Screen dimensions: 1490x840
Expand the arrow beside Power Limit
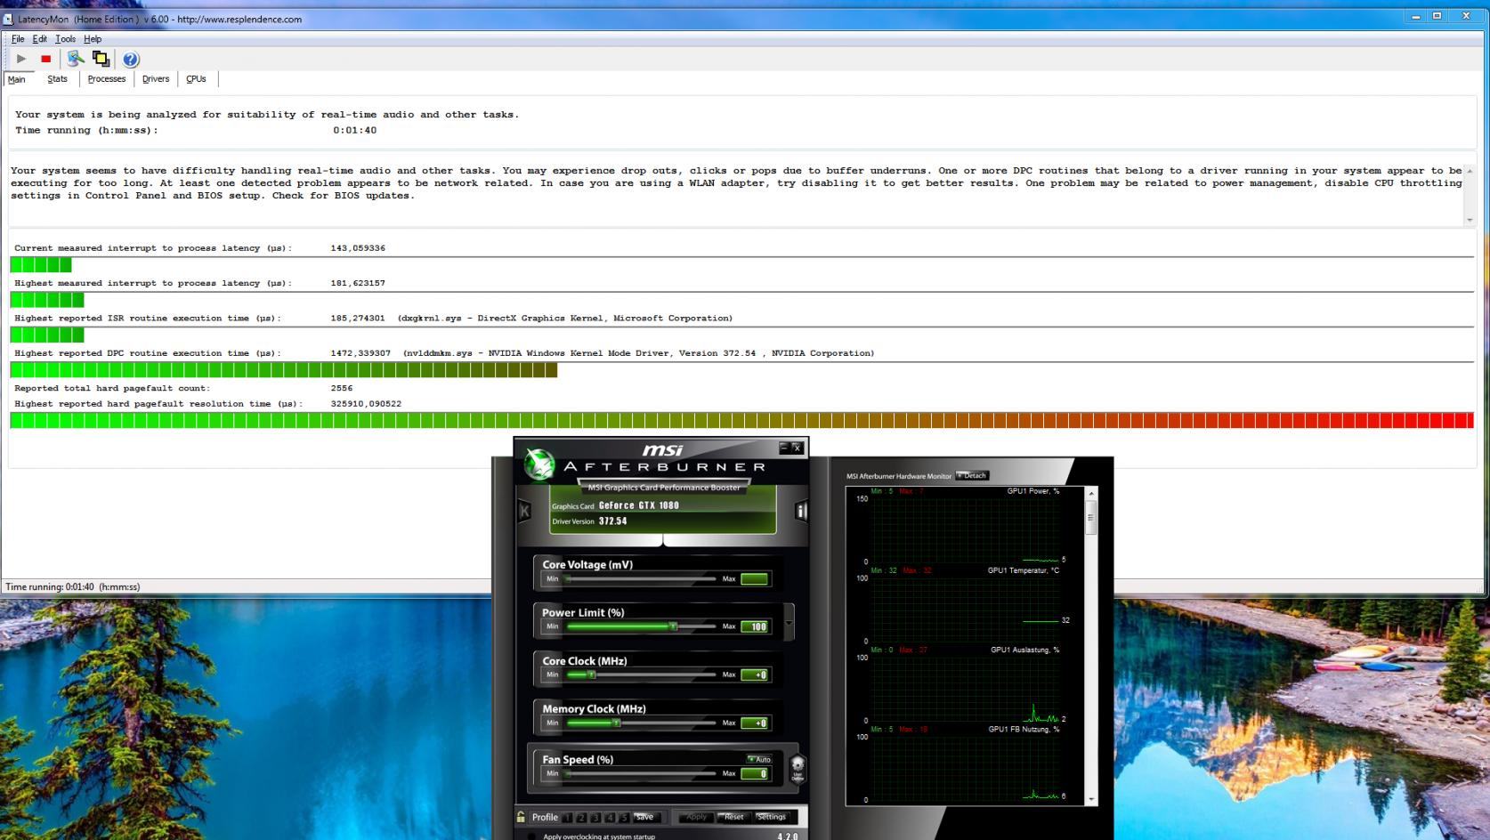coord(789,622)
